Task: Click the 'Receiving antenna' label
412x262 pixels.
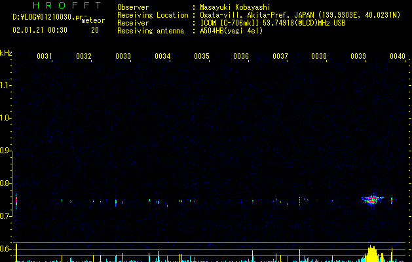Action: point(151,31)
